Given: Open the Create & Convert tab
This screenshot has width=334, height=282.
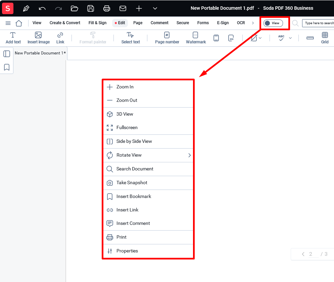Looking at the screenshot, I should pos(65,23).
